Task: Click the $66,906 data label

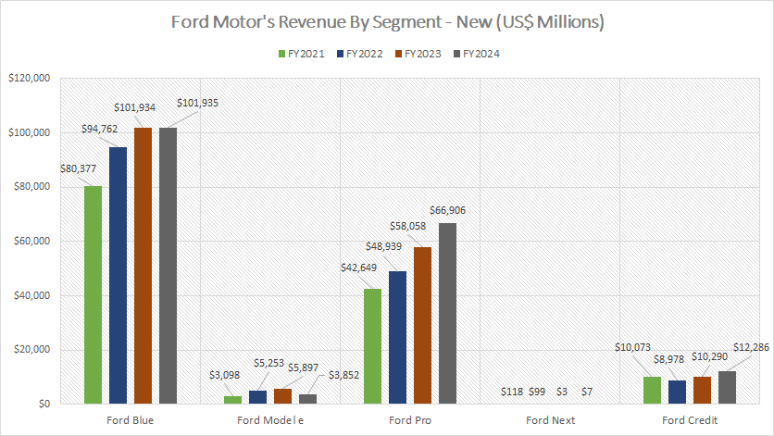Action: tap(448, 210)
